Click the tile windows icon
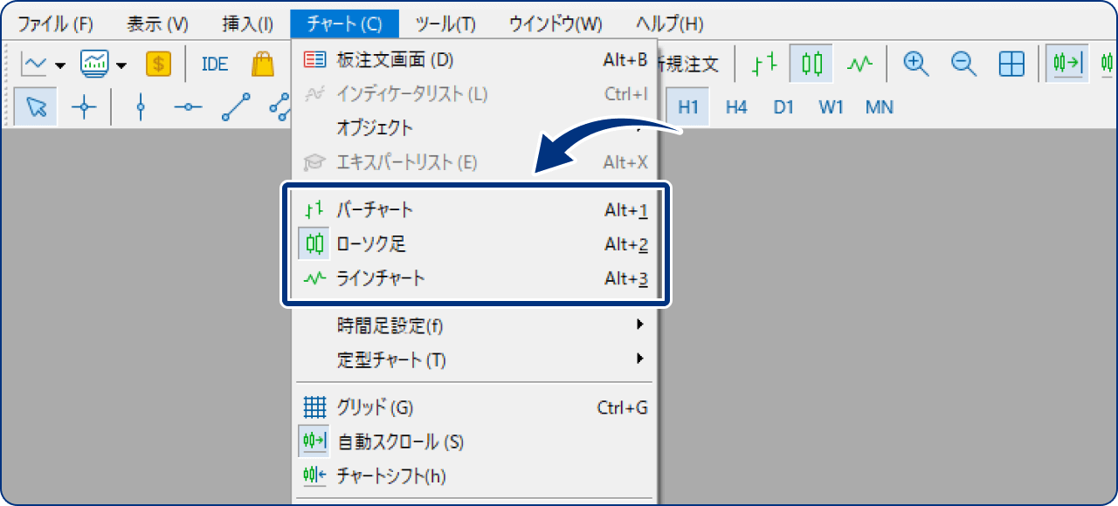1118x506 pixels. tap(1011, 64)
